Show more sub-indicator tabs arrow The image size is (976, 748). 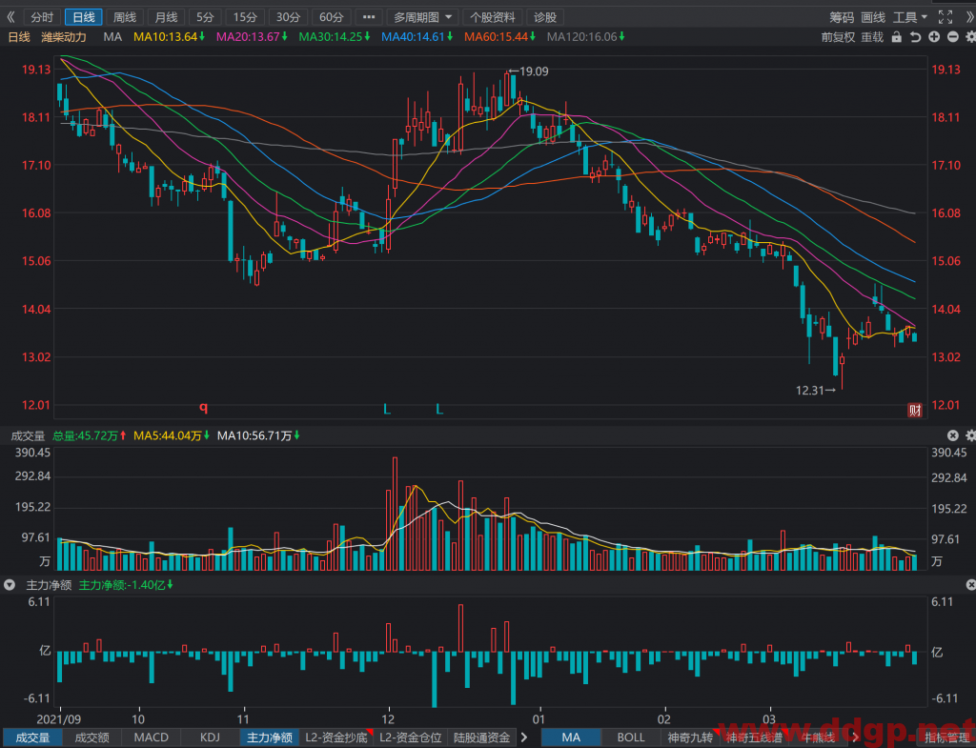coord(524,738)
